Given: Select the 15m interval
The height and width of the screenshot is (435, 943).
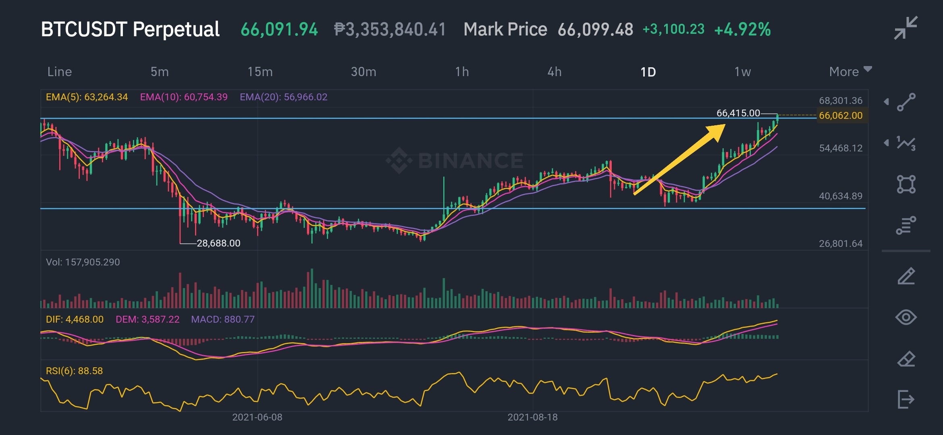Looking at the screenshot, I should pos(260,72).
